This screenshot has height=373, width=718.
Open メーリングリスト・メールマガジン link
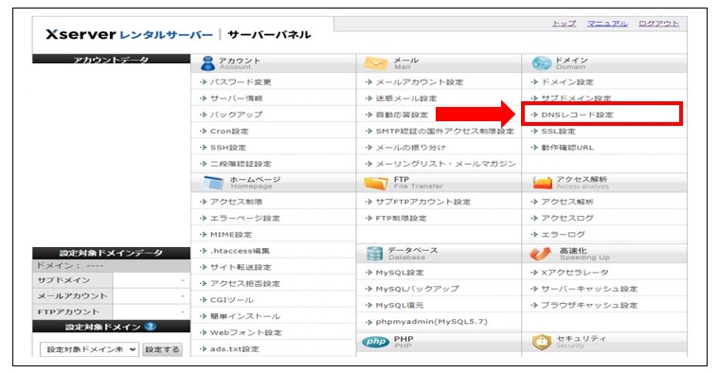click(445, 164)
